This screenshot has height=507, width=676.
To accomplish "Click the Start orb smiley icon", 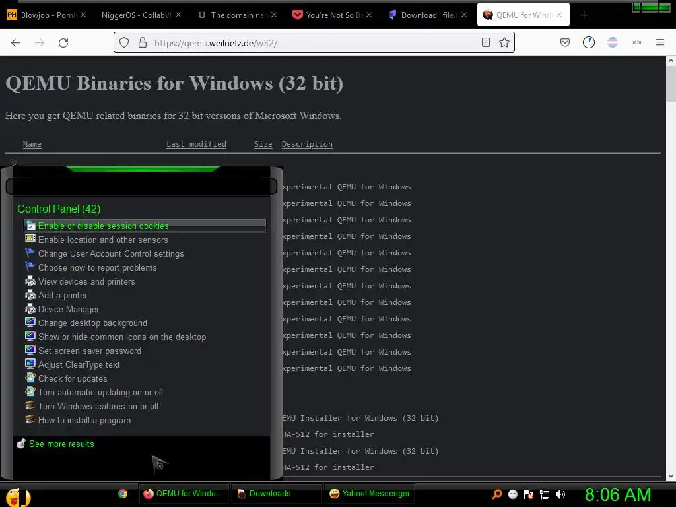I will tap(17, 496).
